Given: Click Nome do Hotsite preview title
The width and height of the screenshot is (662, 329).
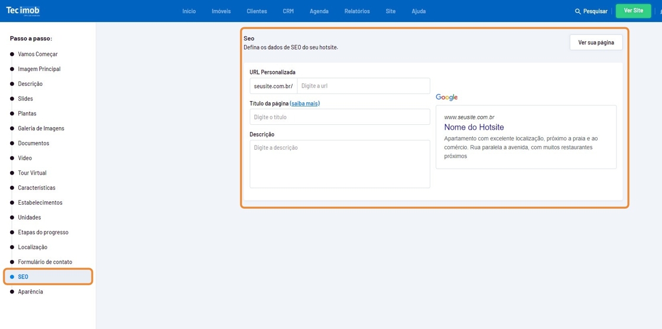Looking at the screenshot, I should pos(473,127).
